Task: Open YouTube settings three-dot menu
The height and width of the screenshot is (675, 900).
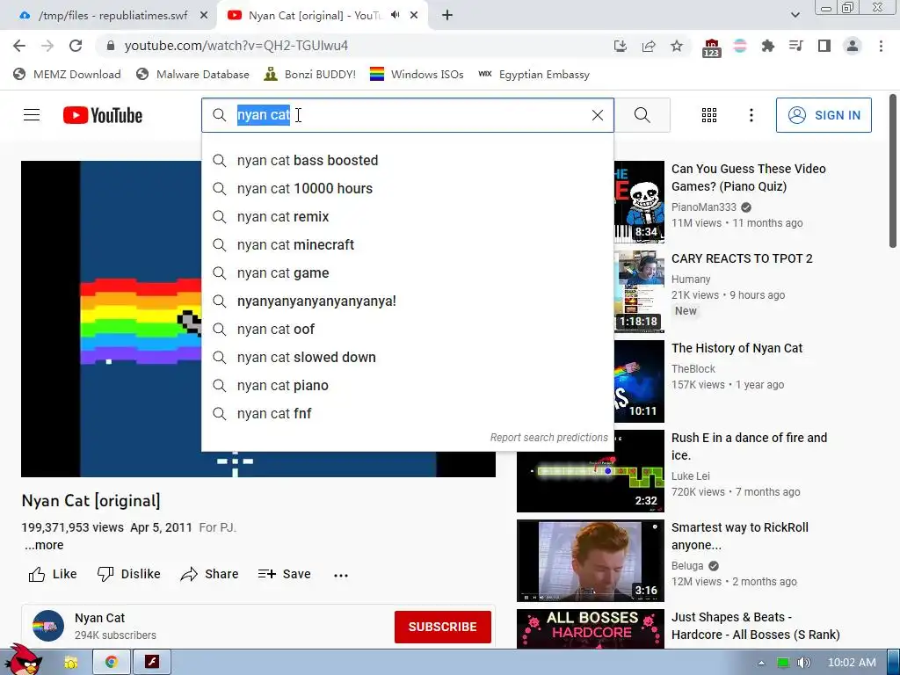Action: tap(751, 115)
